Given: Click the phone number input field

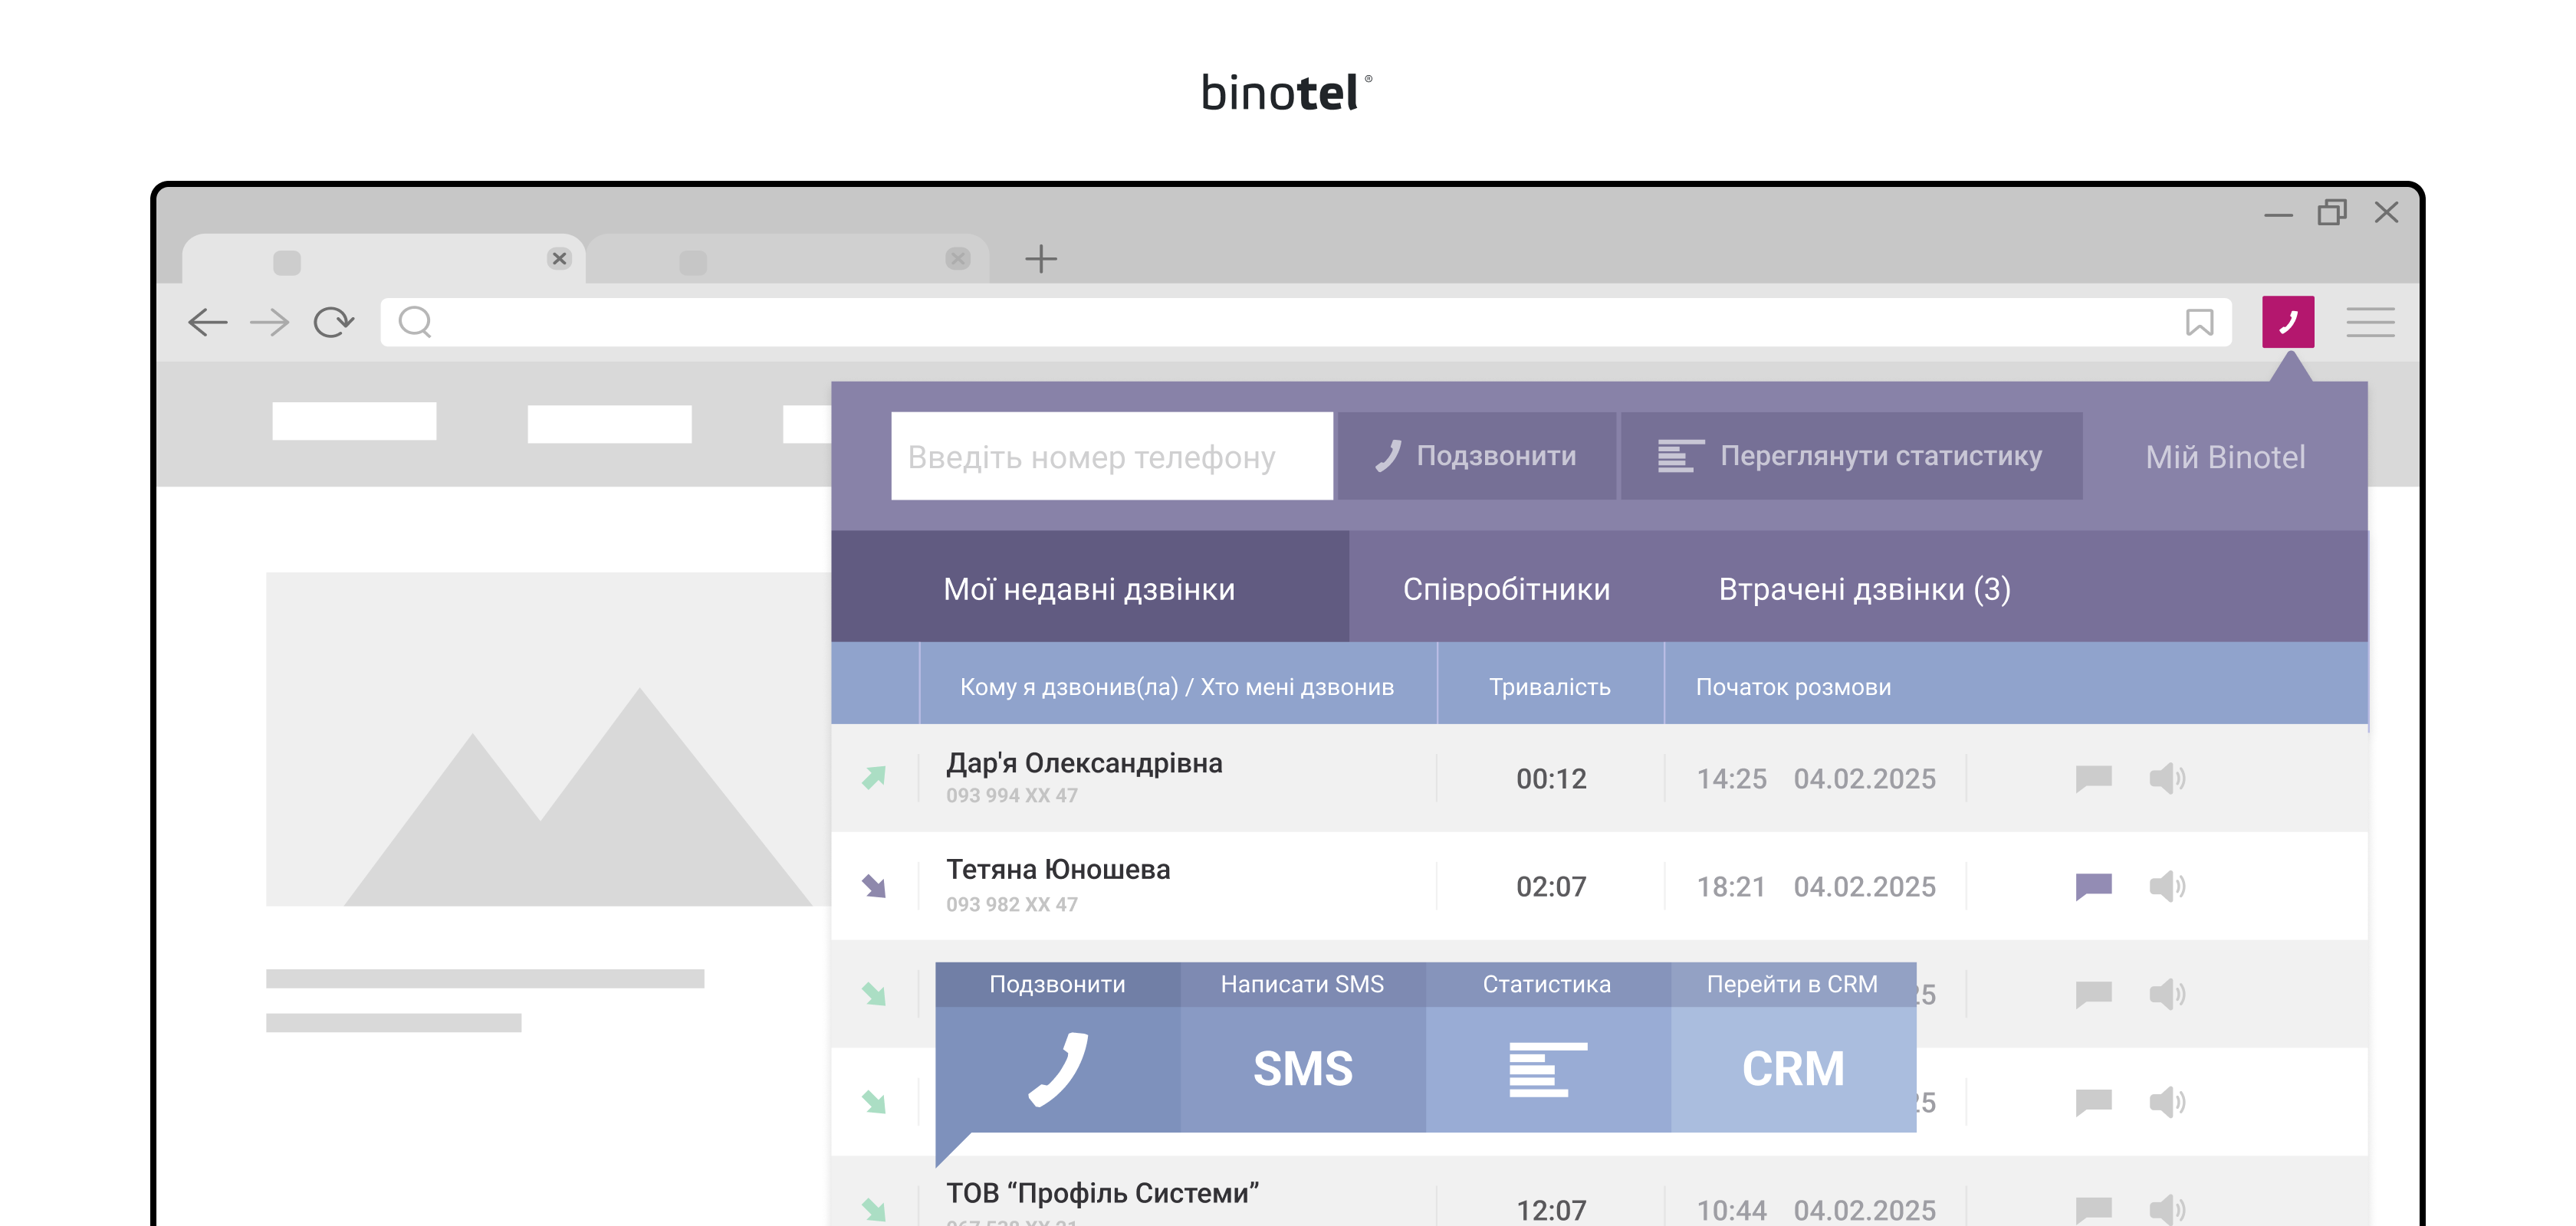Looking at the screenshot, I should (x=1112, y=456).
